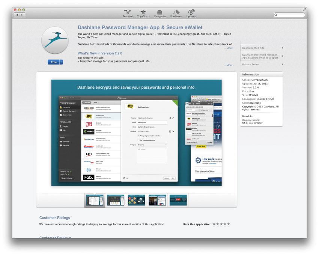
Task: Click the Rated 4+ text
Action: click(x=247, y=116)
